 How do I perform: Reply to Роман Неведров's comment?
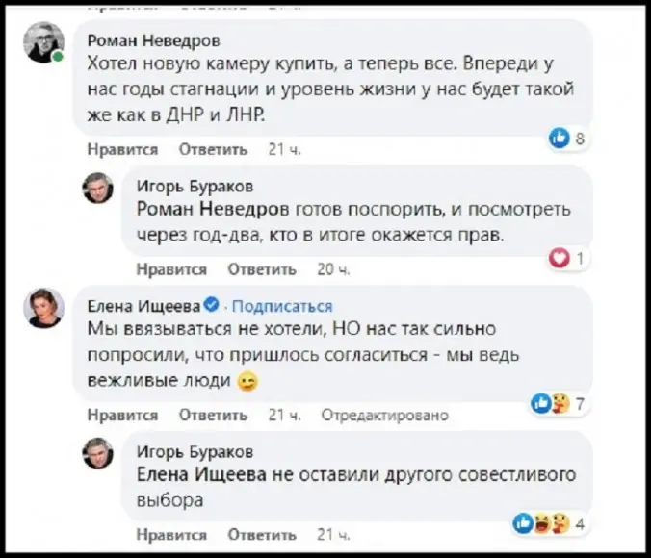pos(214,150)
